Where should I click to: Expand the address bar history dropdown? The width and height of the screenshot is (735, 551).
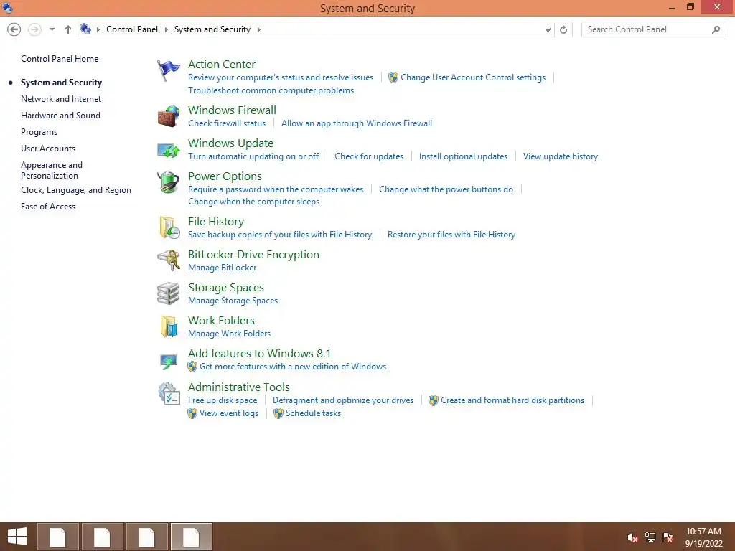(x=548, y=29)
